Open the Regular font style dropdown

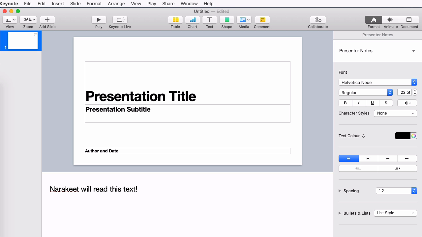(366, 92)
